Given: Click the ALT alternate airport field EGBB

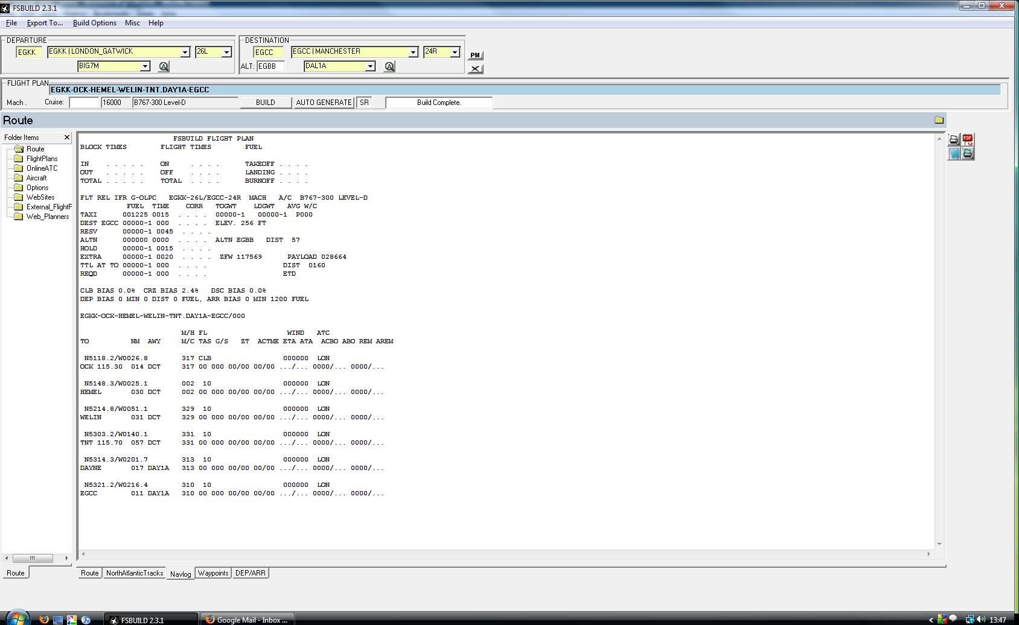Looking at the screenshot, I should click(x=270, y=66).
